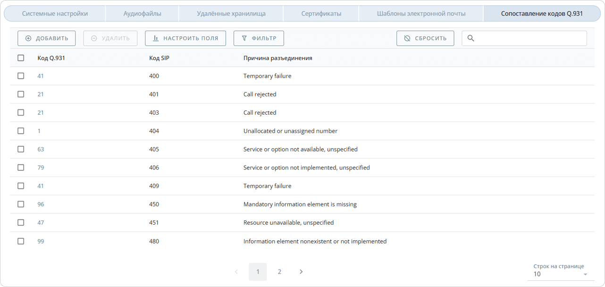The image size is (605, 287).
Task: Click the Настроить поля columns icon
Action: coord(156,38)
